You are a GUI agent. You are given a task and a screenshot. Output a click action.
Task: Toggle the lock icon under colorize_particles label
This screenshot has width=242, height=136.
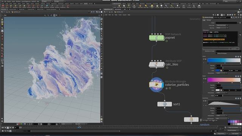[x=166, y=88]
